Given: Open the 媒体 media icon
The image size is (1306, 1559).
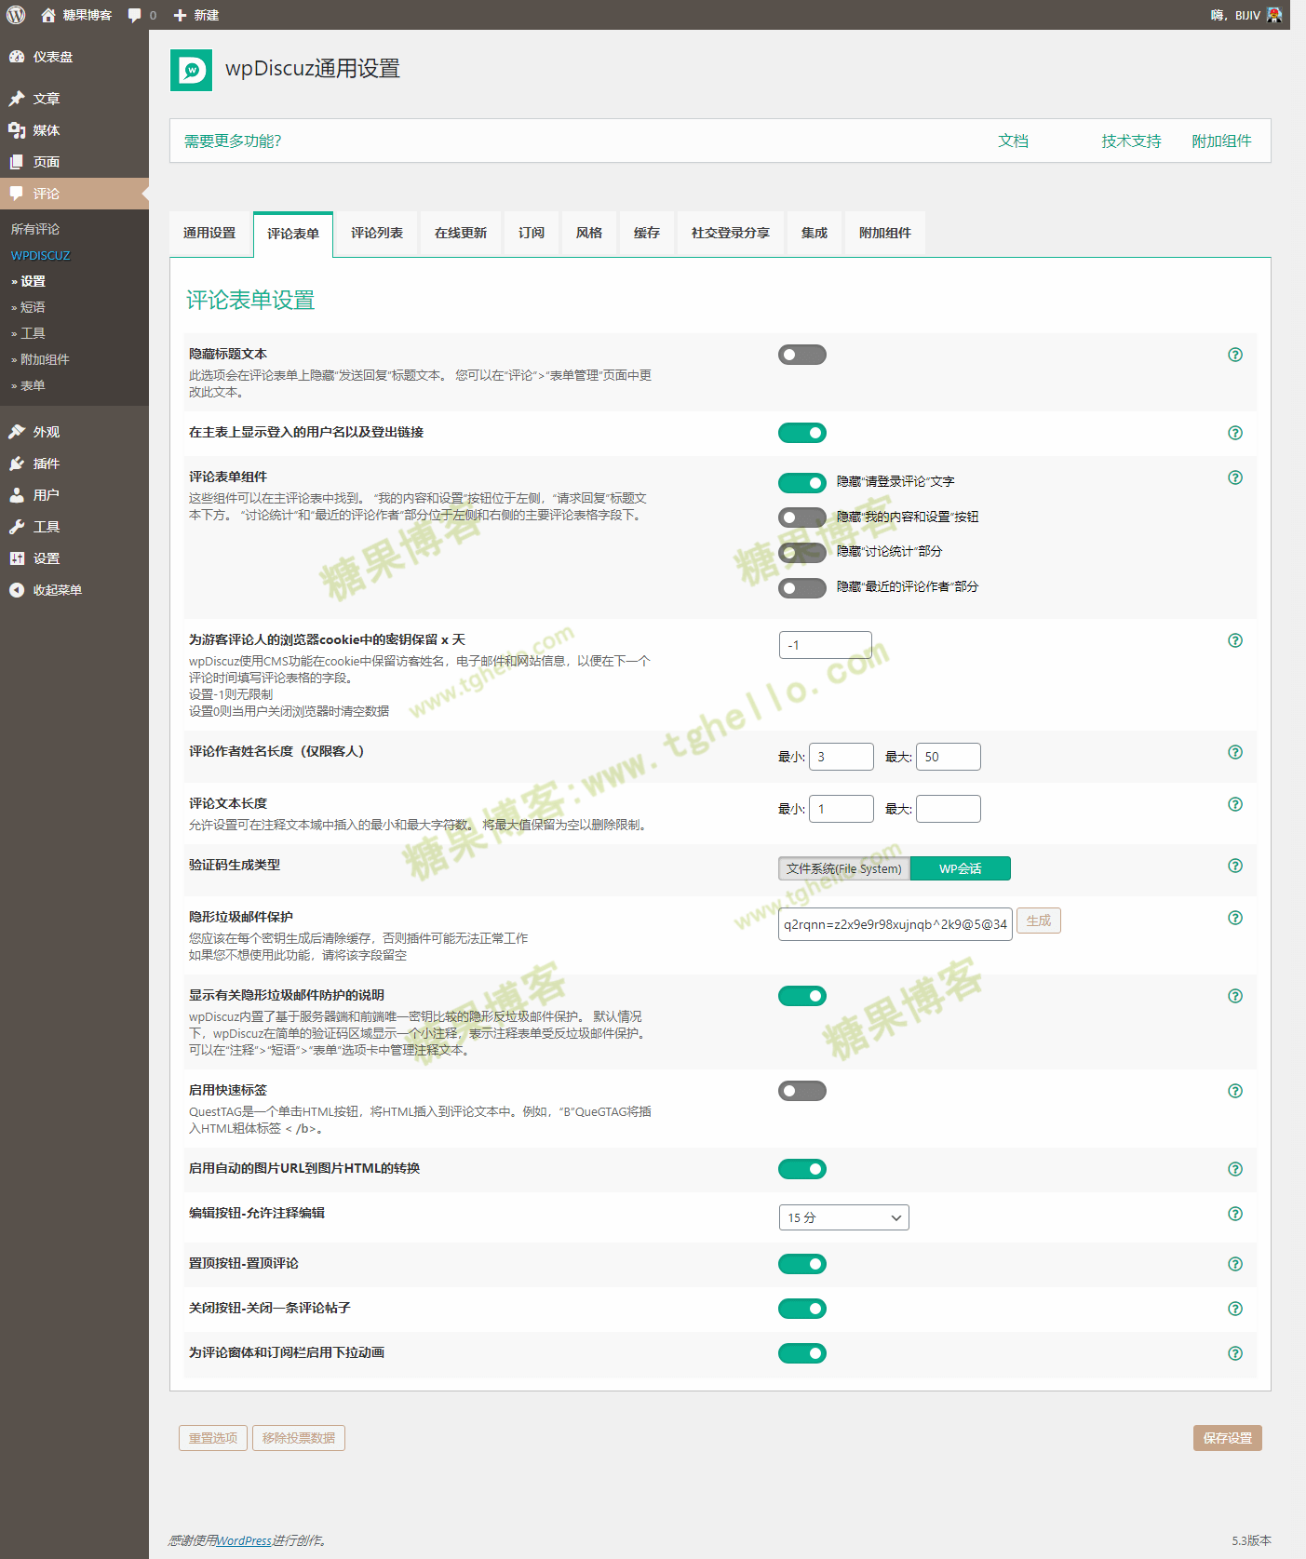Looking at the screenshot, I should (17, 130).
